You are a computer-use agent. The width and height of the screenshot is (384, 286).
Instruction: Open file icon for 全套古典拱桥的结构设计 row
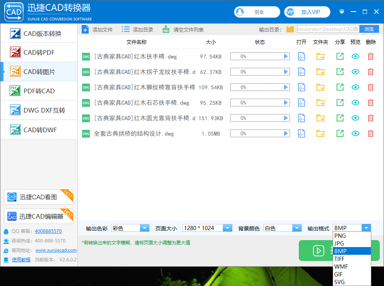pyautogui.click(x=301, y=134)
